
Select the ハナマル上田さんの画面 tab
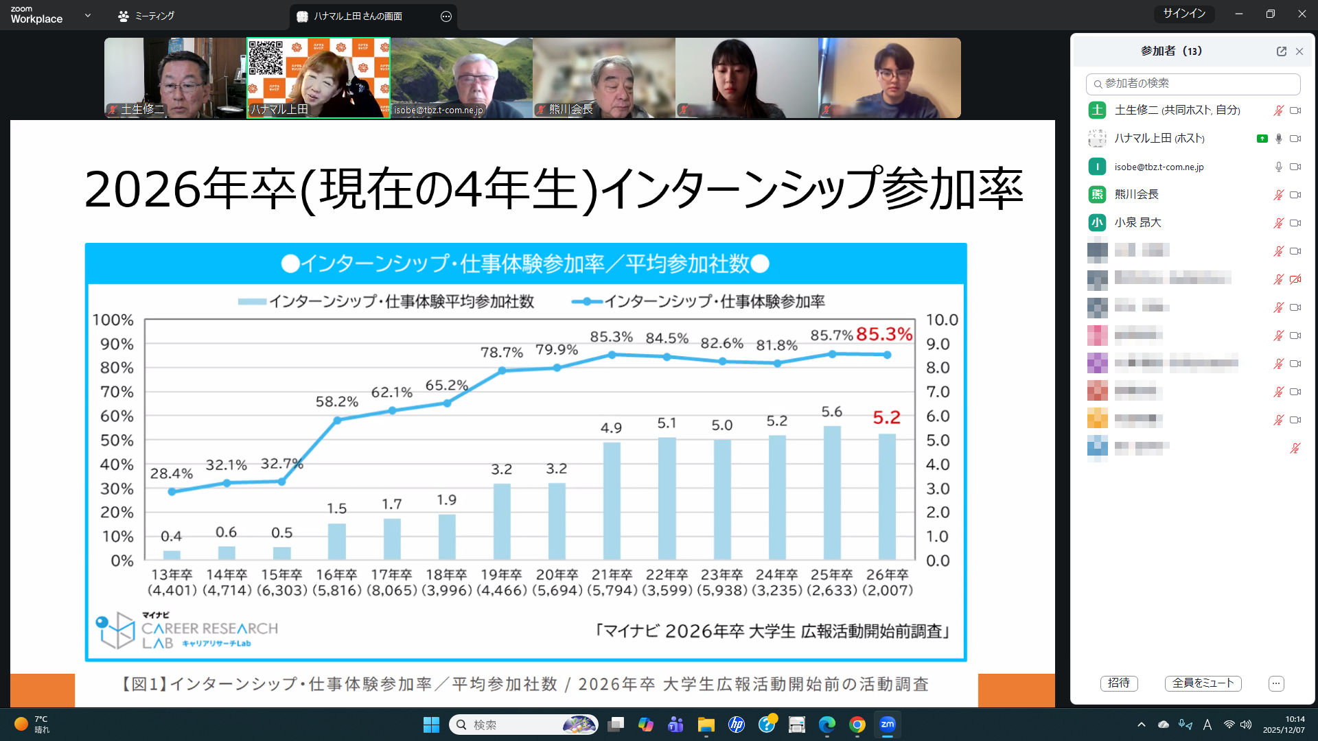click(x=357, y=16)
